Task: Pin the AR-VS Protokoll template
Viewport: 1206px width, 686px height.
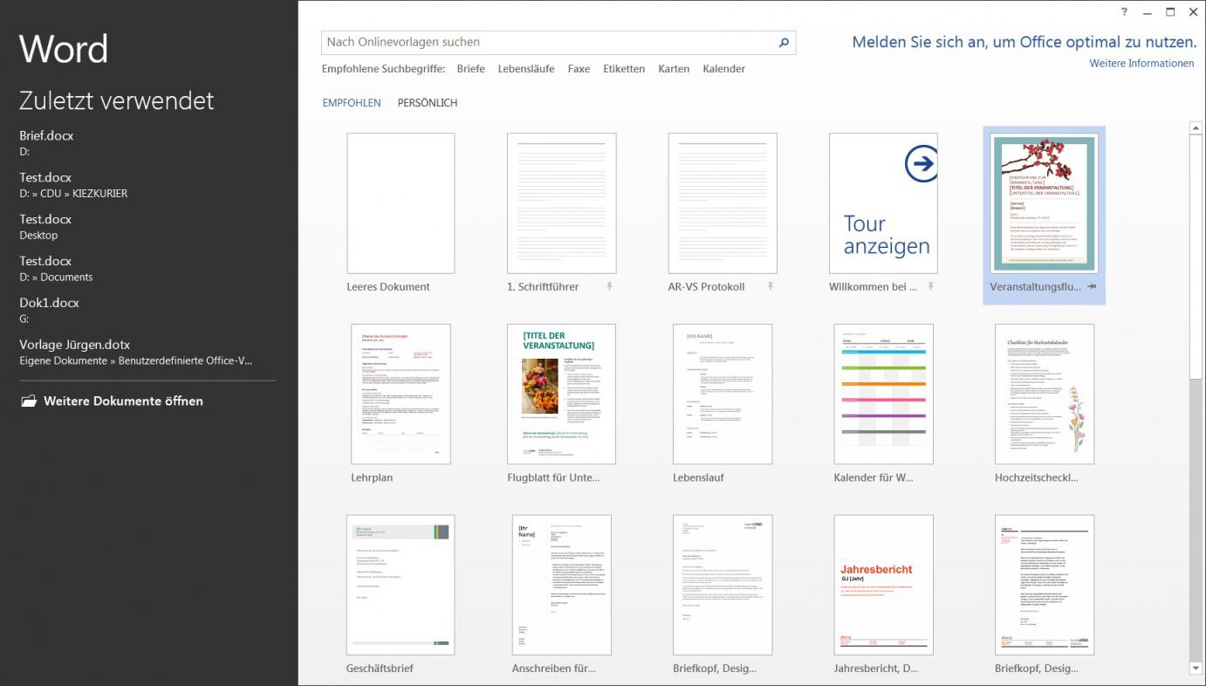Action: (x=770, y=286)
